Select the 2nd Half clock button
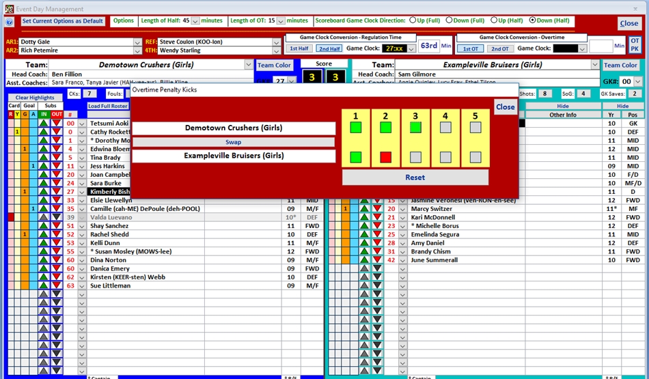 pyautogui.click(x=329, y=48)
